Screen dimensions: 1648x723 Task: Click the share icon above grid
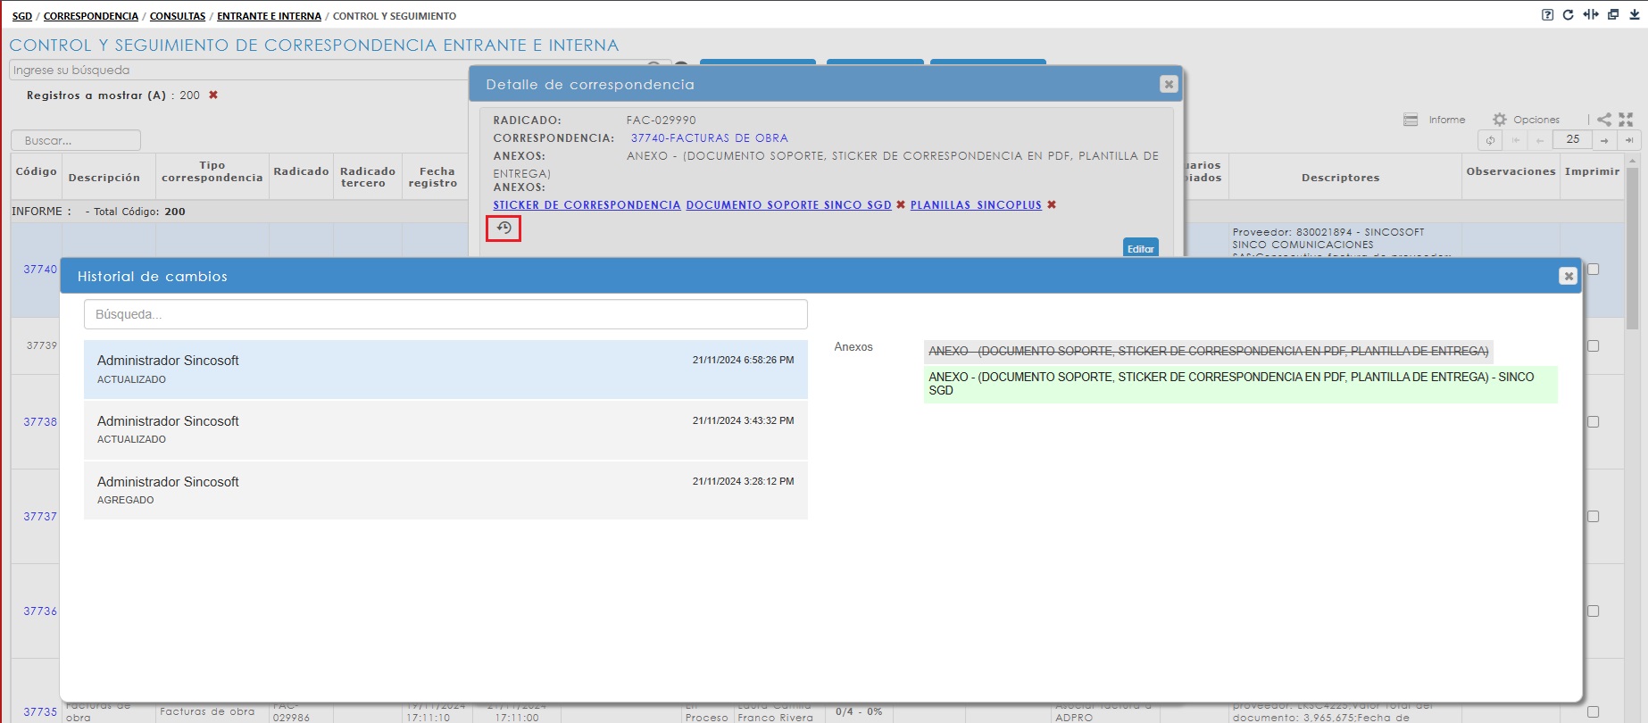pos(1604,120)
